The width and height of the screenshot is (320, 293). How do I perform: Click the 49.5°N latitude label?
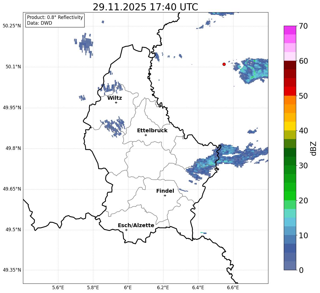point(13,230)
